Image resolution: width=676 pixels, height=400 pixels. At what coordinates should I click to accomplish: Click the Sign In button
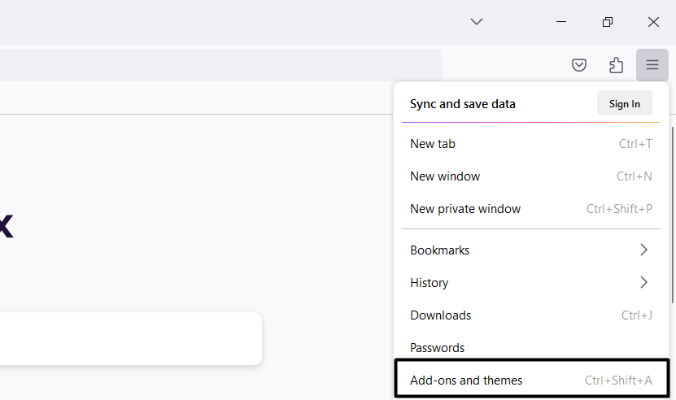[x=624, y=103]
